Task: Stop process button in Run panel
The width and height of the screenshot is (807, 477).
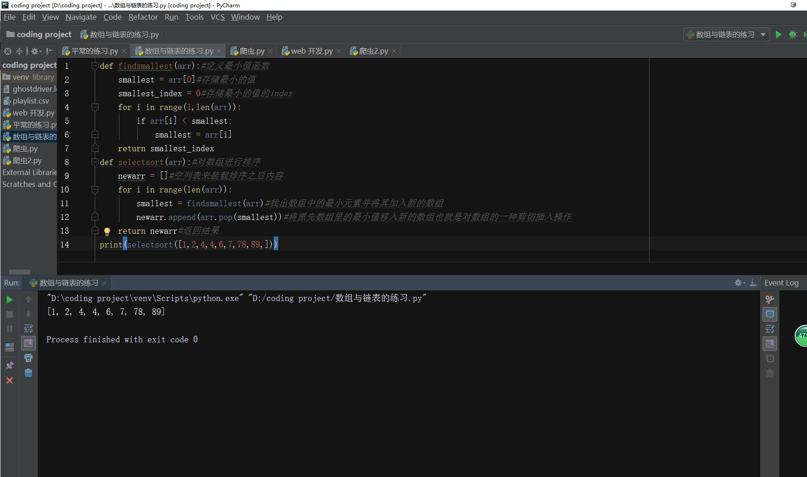Action: (x=10, y=314)
